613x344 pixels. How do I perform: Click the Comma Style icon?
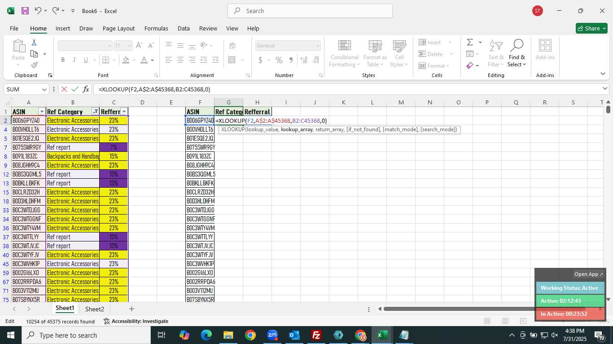coord(291,60)
